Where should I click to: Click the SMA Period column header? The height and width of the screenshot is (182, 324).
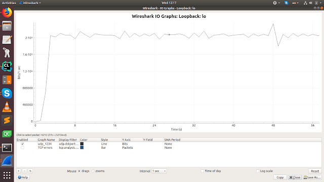[172, 140]
